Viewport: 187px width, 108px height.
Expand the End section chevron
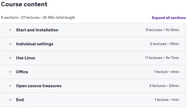(x=10, y=100)
